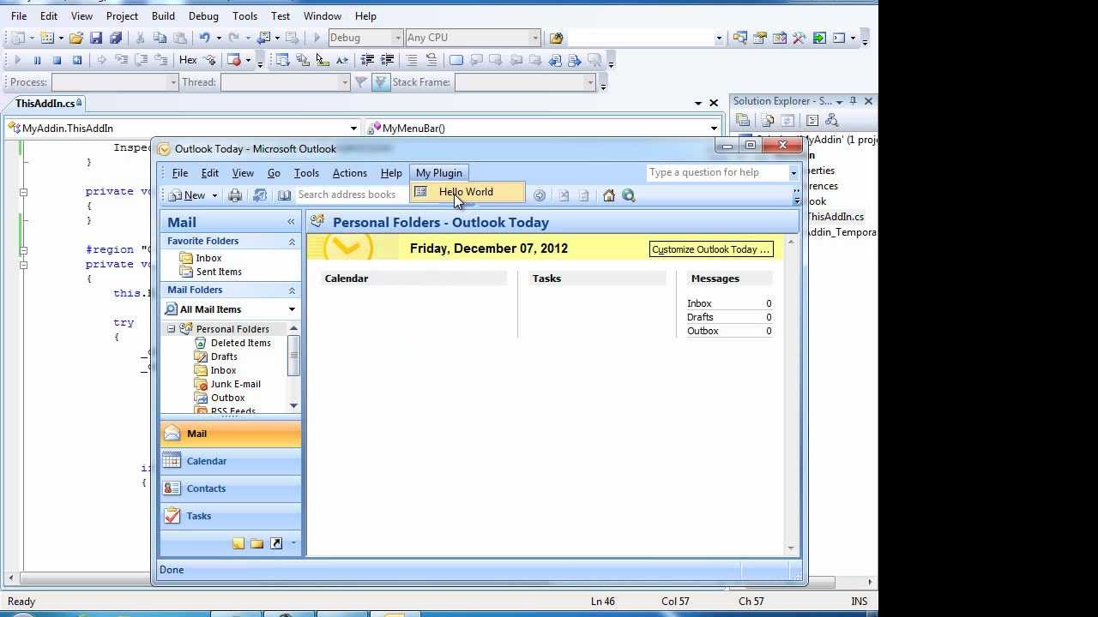This screenshot has height=617, width=1098.
Task: Click View Class Diagram icon in Solution Explorer
Action: click(832, 121)
